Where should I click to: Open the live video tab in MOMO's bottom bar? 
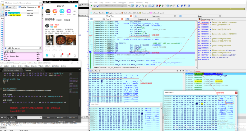point(54,55)
